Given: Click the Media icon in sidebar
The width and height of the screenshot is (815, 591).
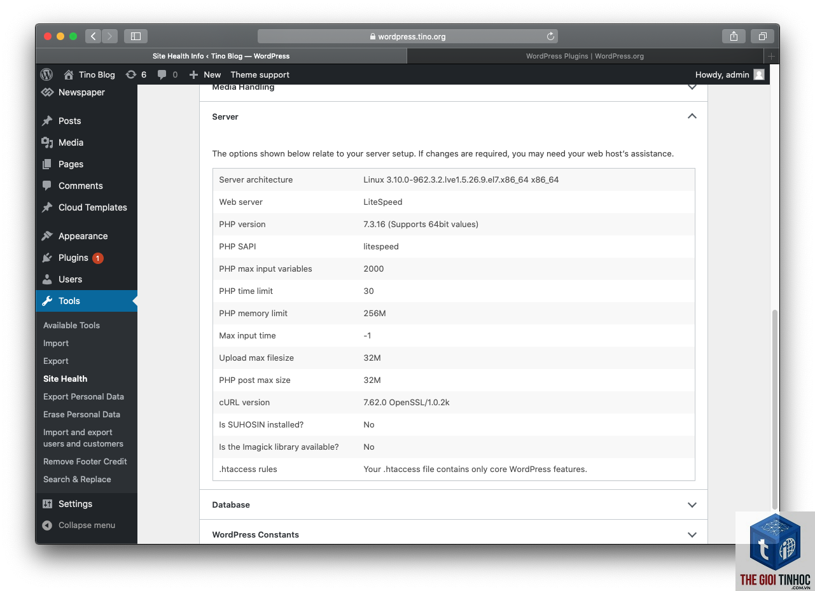Looking at the screenshot, I should coord(47,143).
